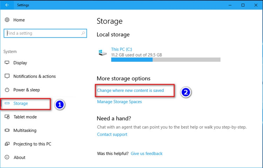Click the Local storage heading
263x168 pixels.
tap(113, 34)
